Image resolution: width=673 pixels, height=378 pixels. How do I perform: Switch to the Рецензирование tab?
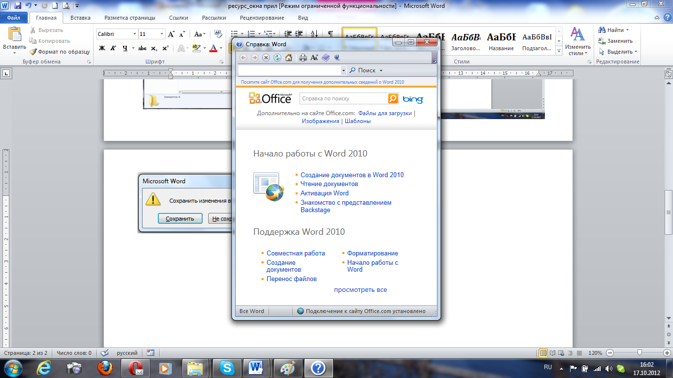click(262, 18)
